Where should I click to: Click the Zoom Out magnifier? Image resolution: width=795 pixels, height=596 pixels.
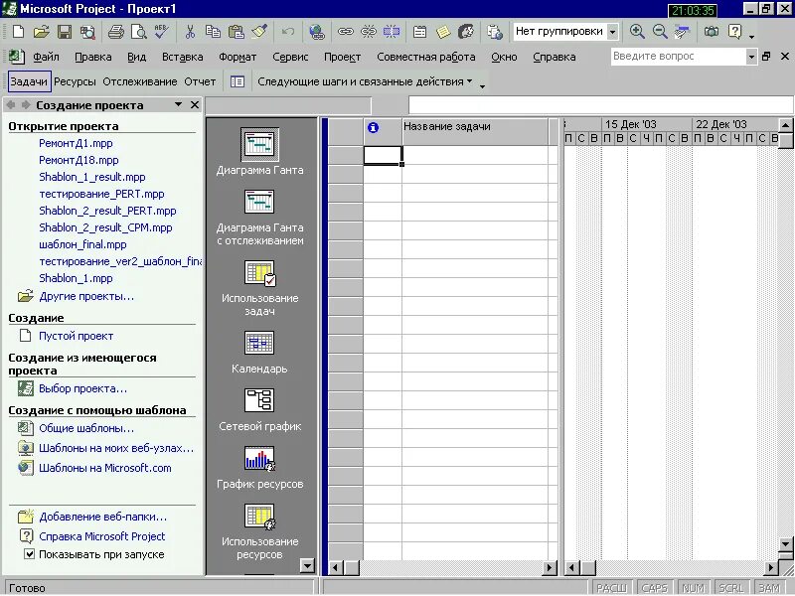[x=660, y=32]
